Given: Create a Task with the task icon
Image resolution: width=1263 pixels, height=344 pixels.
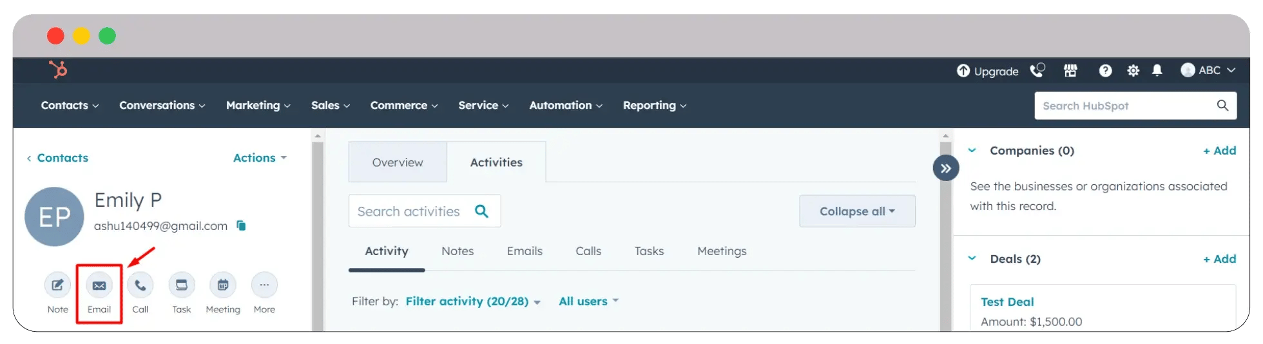Looking at the screenshot, I should [182, 285].
